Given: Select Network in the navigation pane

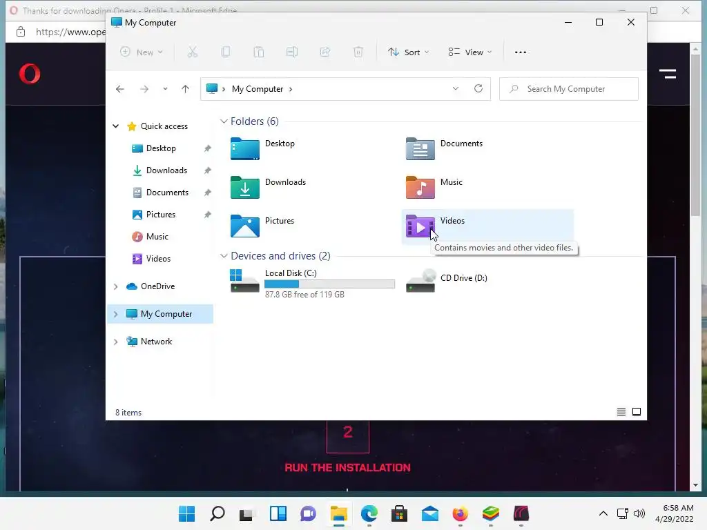Looking at the screenshot, I should pyautogui.click(x=156, y=342).
